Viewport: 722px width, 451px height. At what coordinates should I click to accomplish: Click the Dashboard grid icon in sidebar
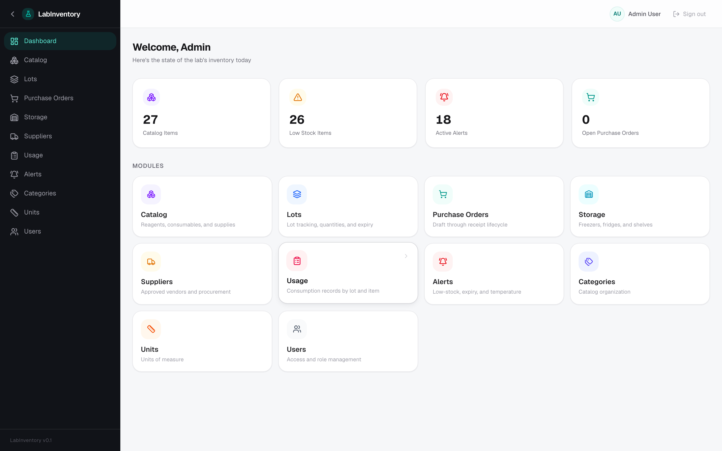(14, 41)
